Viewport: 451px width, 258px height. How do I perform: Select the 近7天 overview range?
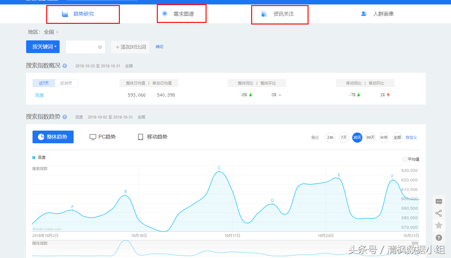point(44,83)
